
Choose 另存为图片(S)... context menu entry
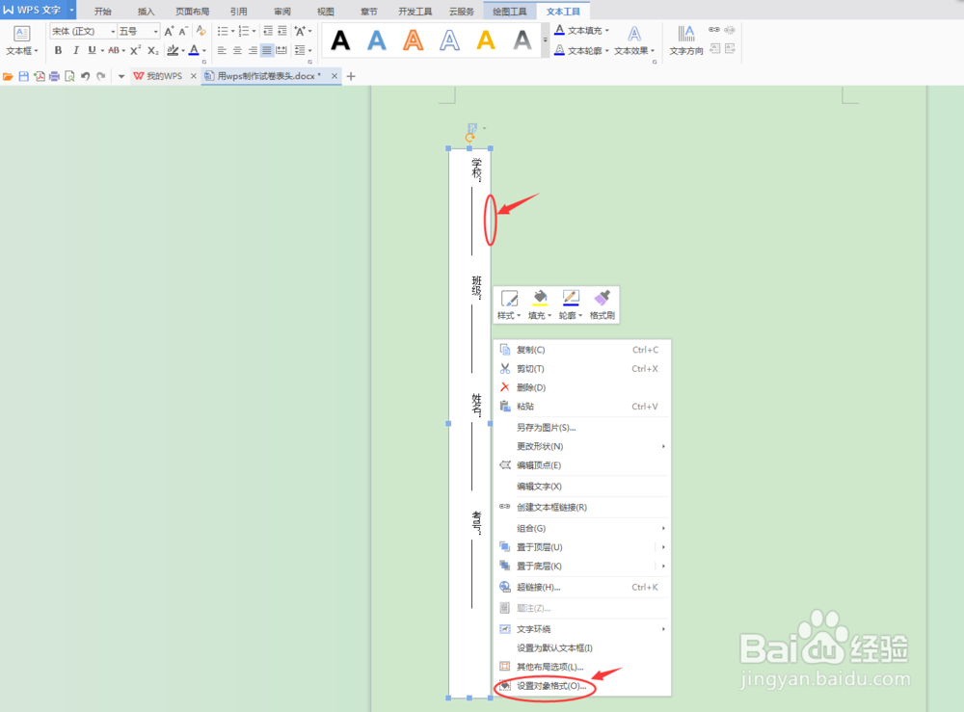581,428
